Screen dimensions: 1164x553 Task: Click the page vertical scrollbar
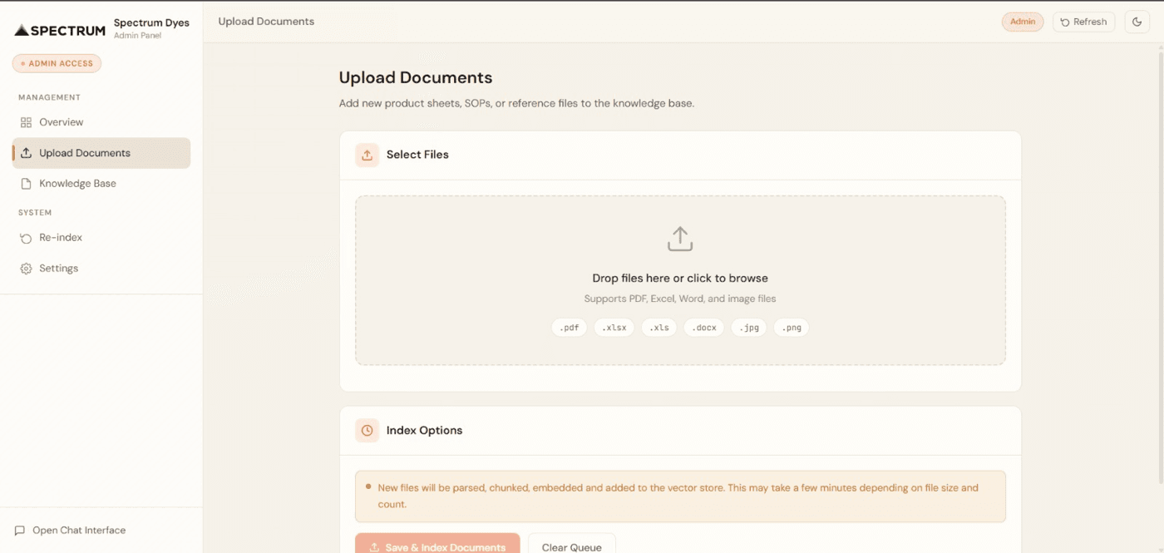coord(1160,266)
